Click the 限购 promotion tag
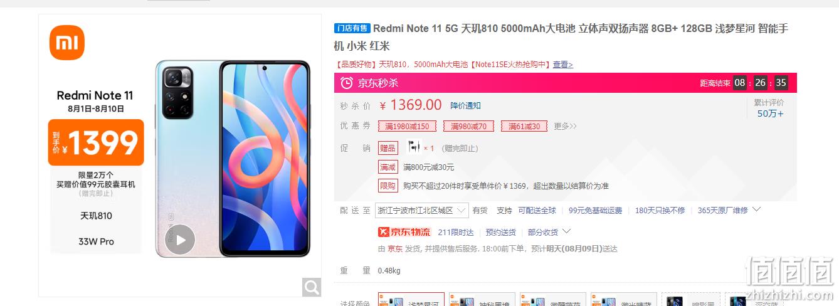The width and height of the screenshot is (839, 306). tap(388, 186)
